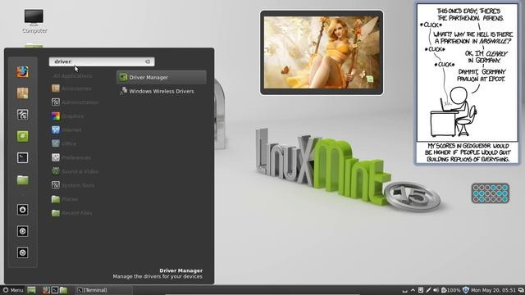Click inside the 'driver' search field
The width and height of the screenshot is (525, 295).
point(102,61)
